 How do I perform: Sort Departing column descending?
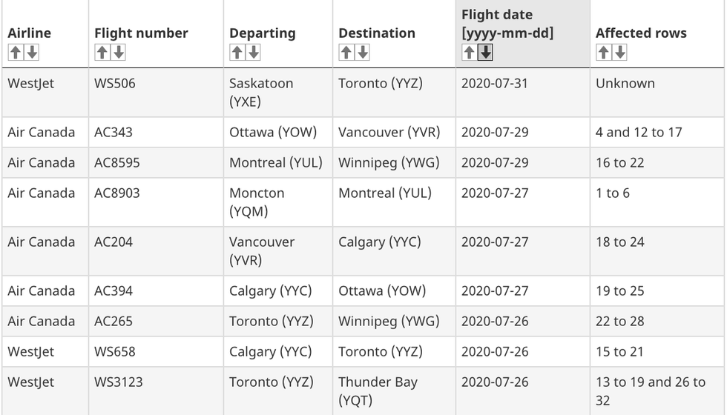pyautogui.click(x=253, y=53)
